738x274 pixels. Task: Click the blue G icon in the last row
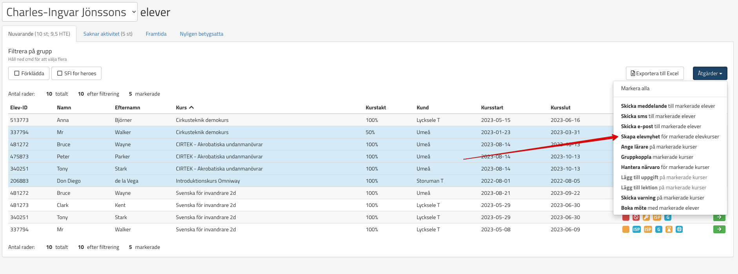(x=658, y=229)
